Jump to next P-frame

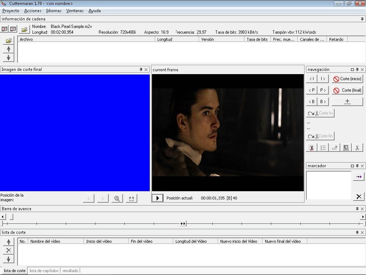click(323, 90)
